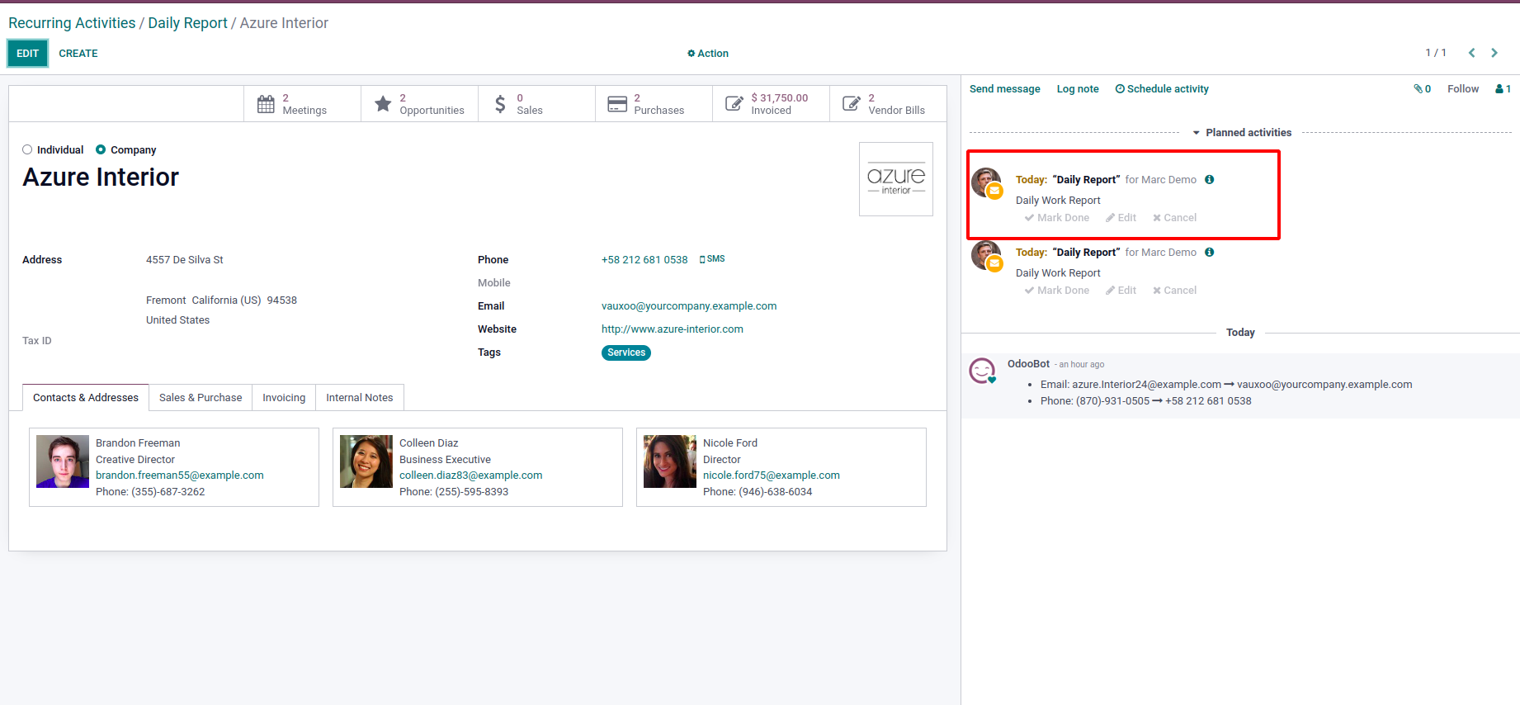Switch to the Sales & Purchase tab
The width and height of the screenshot is (1520, 705).
(x=201, y=398)
